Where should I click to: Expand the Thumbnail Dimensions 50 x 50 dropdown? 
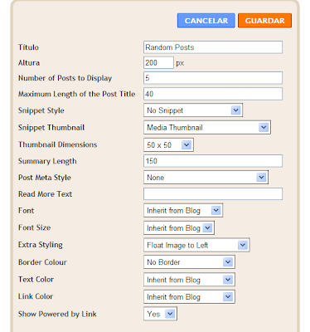click(168, 145)
